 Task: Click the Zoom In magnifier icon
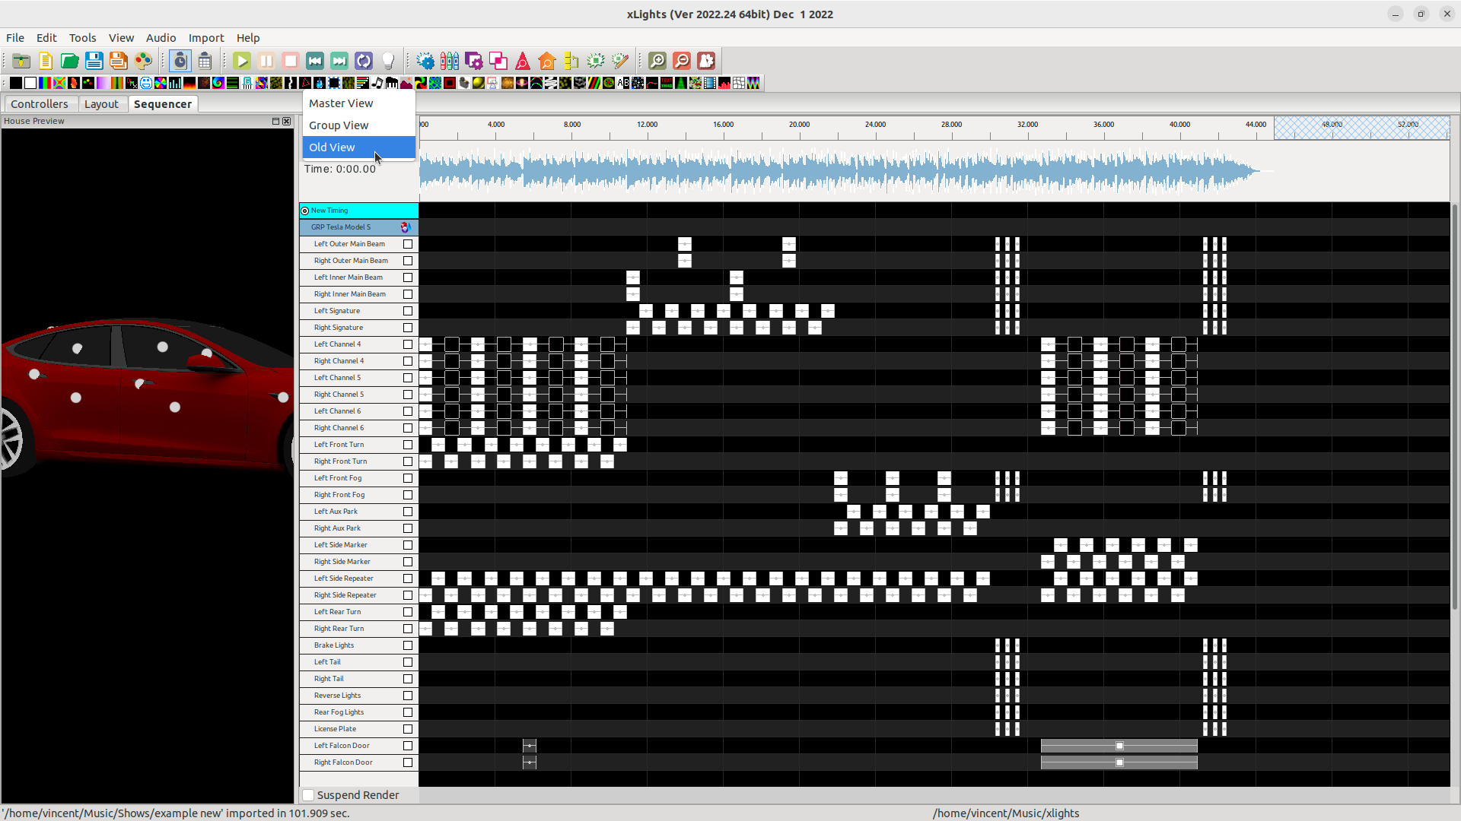pyautogui.click(x=657, y=61)
